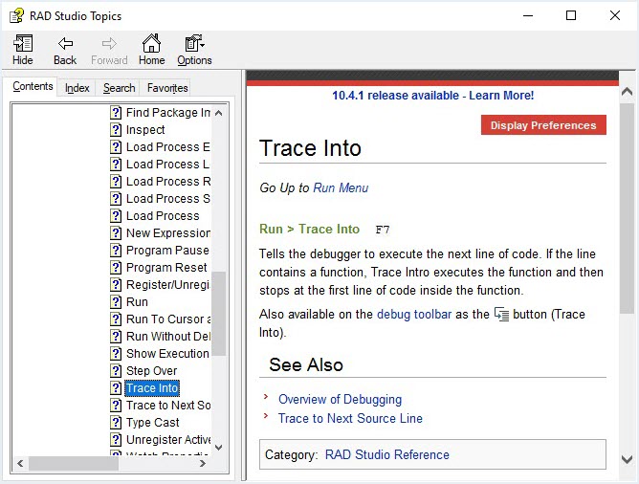Click contents tree scroll down arrow
This screenshot has height=484, width=639.
pyautogui.click(x=219, y=448)
